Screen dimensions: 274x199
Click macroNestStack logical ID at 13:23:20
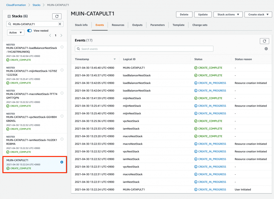click(133, 136)
